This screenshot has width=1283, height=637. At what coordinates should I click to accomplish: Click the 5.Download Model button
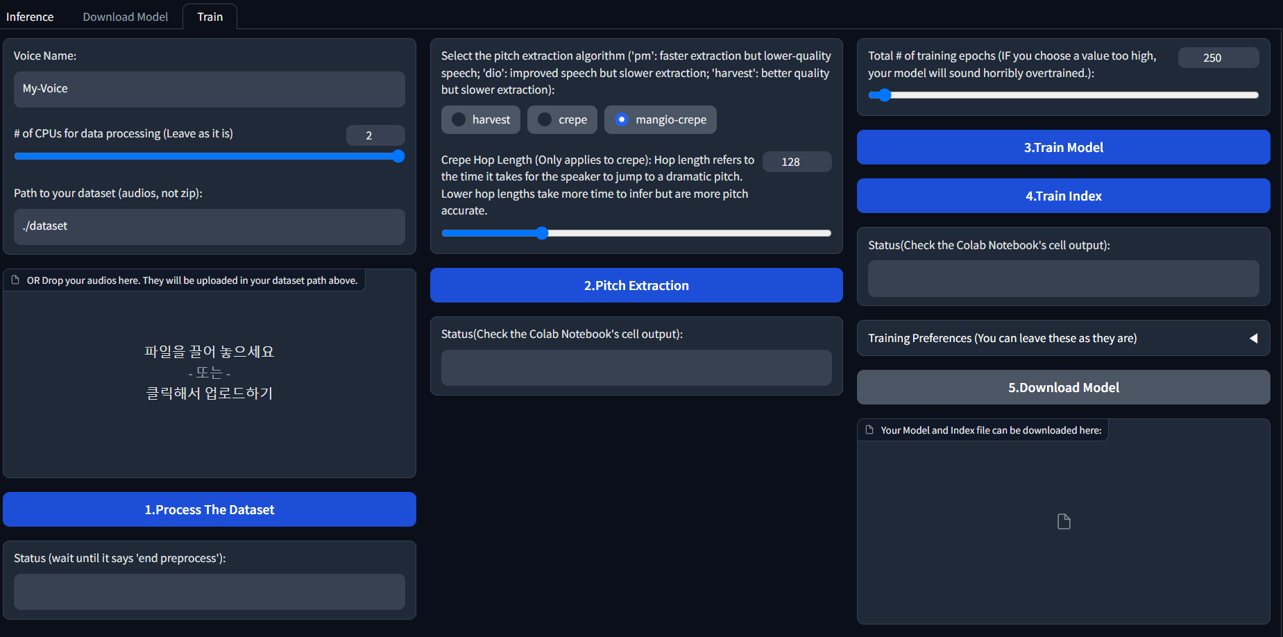1064,387
